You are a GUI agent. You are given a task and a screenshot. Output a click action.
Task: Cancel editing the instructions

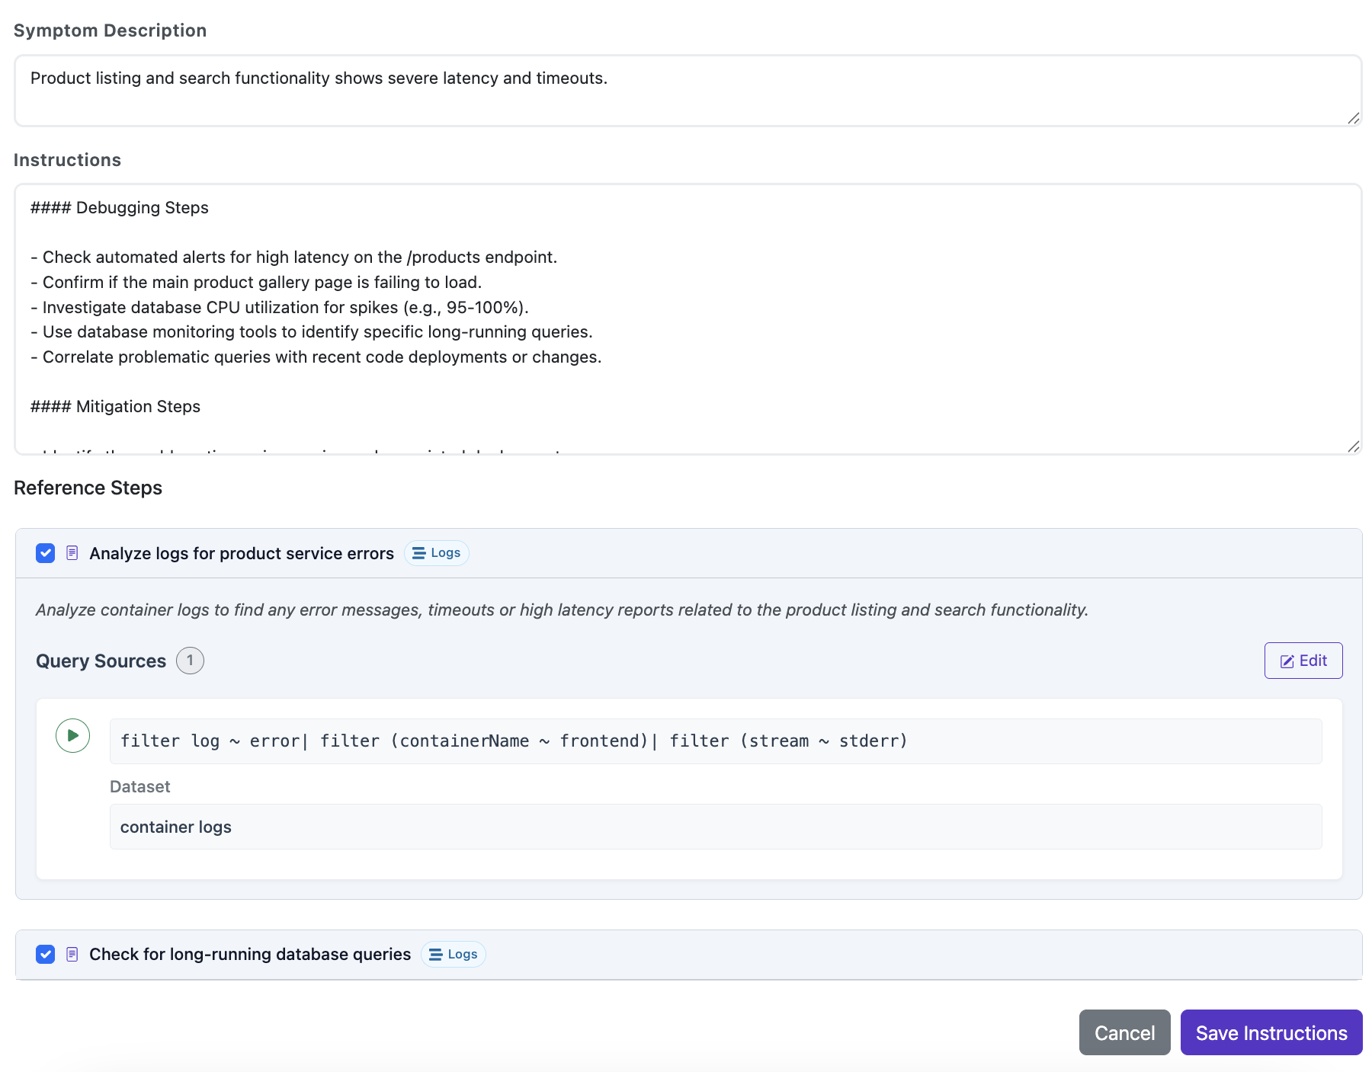pos(1124,1032)
